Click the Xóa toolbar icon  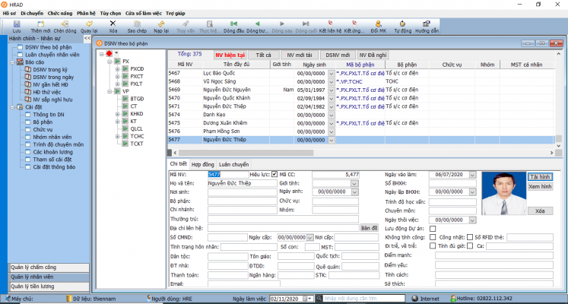[x=113, y=24]
